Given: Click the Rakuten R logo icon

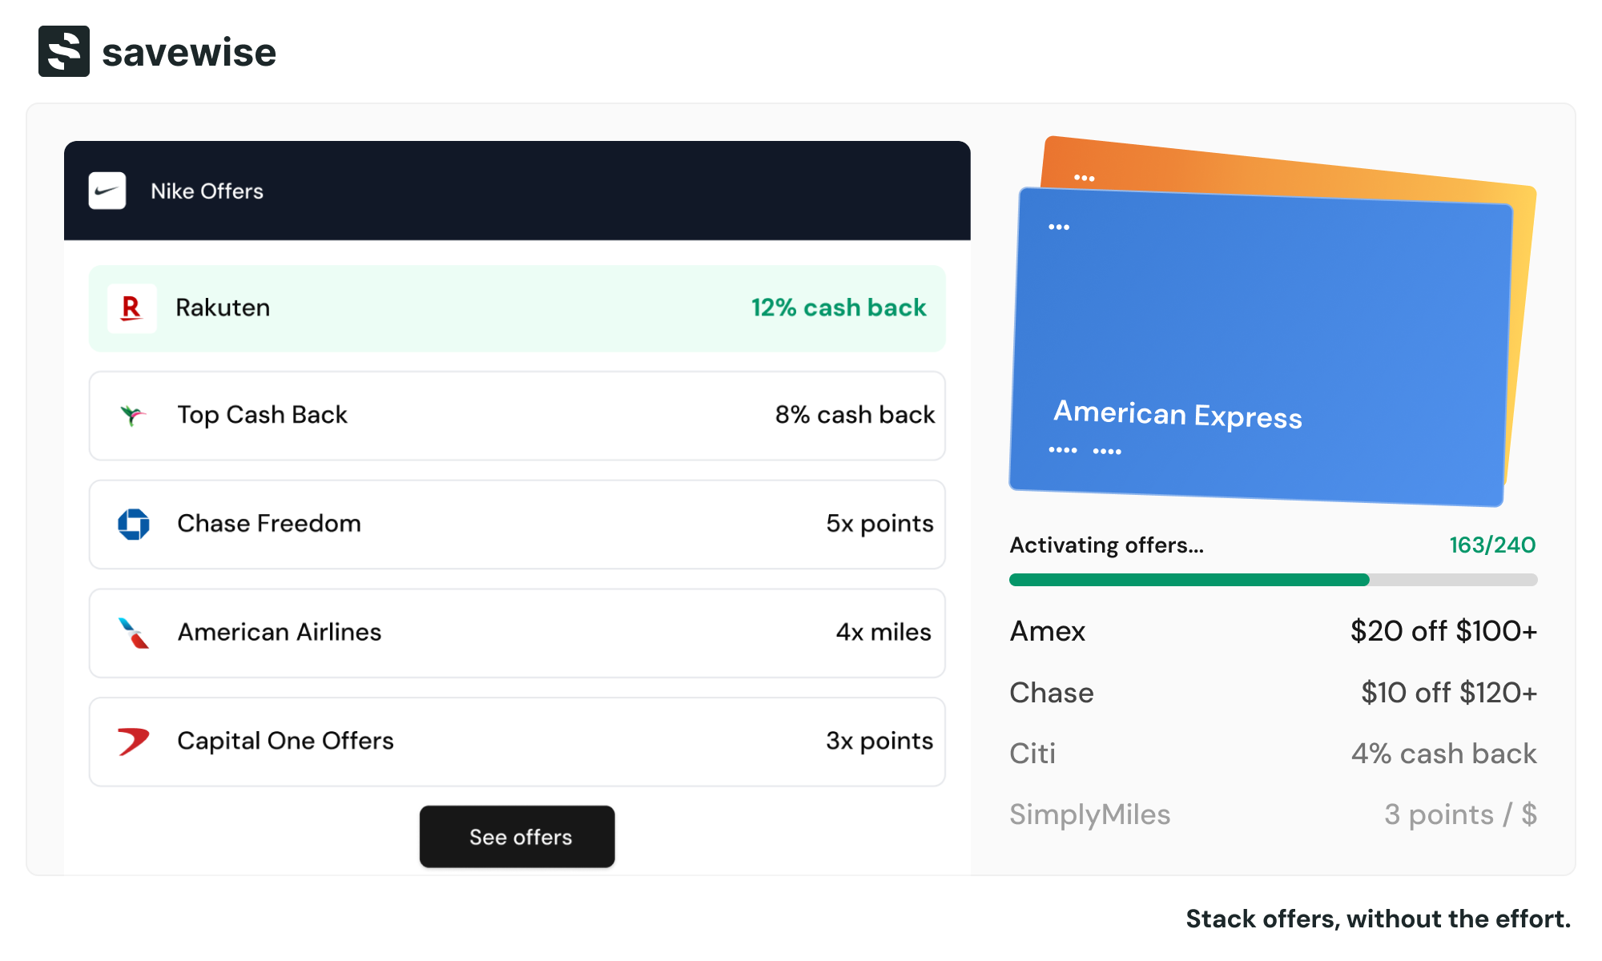Looking at the screenshot, I should (x=131, y=308).
